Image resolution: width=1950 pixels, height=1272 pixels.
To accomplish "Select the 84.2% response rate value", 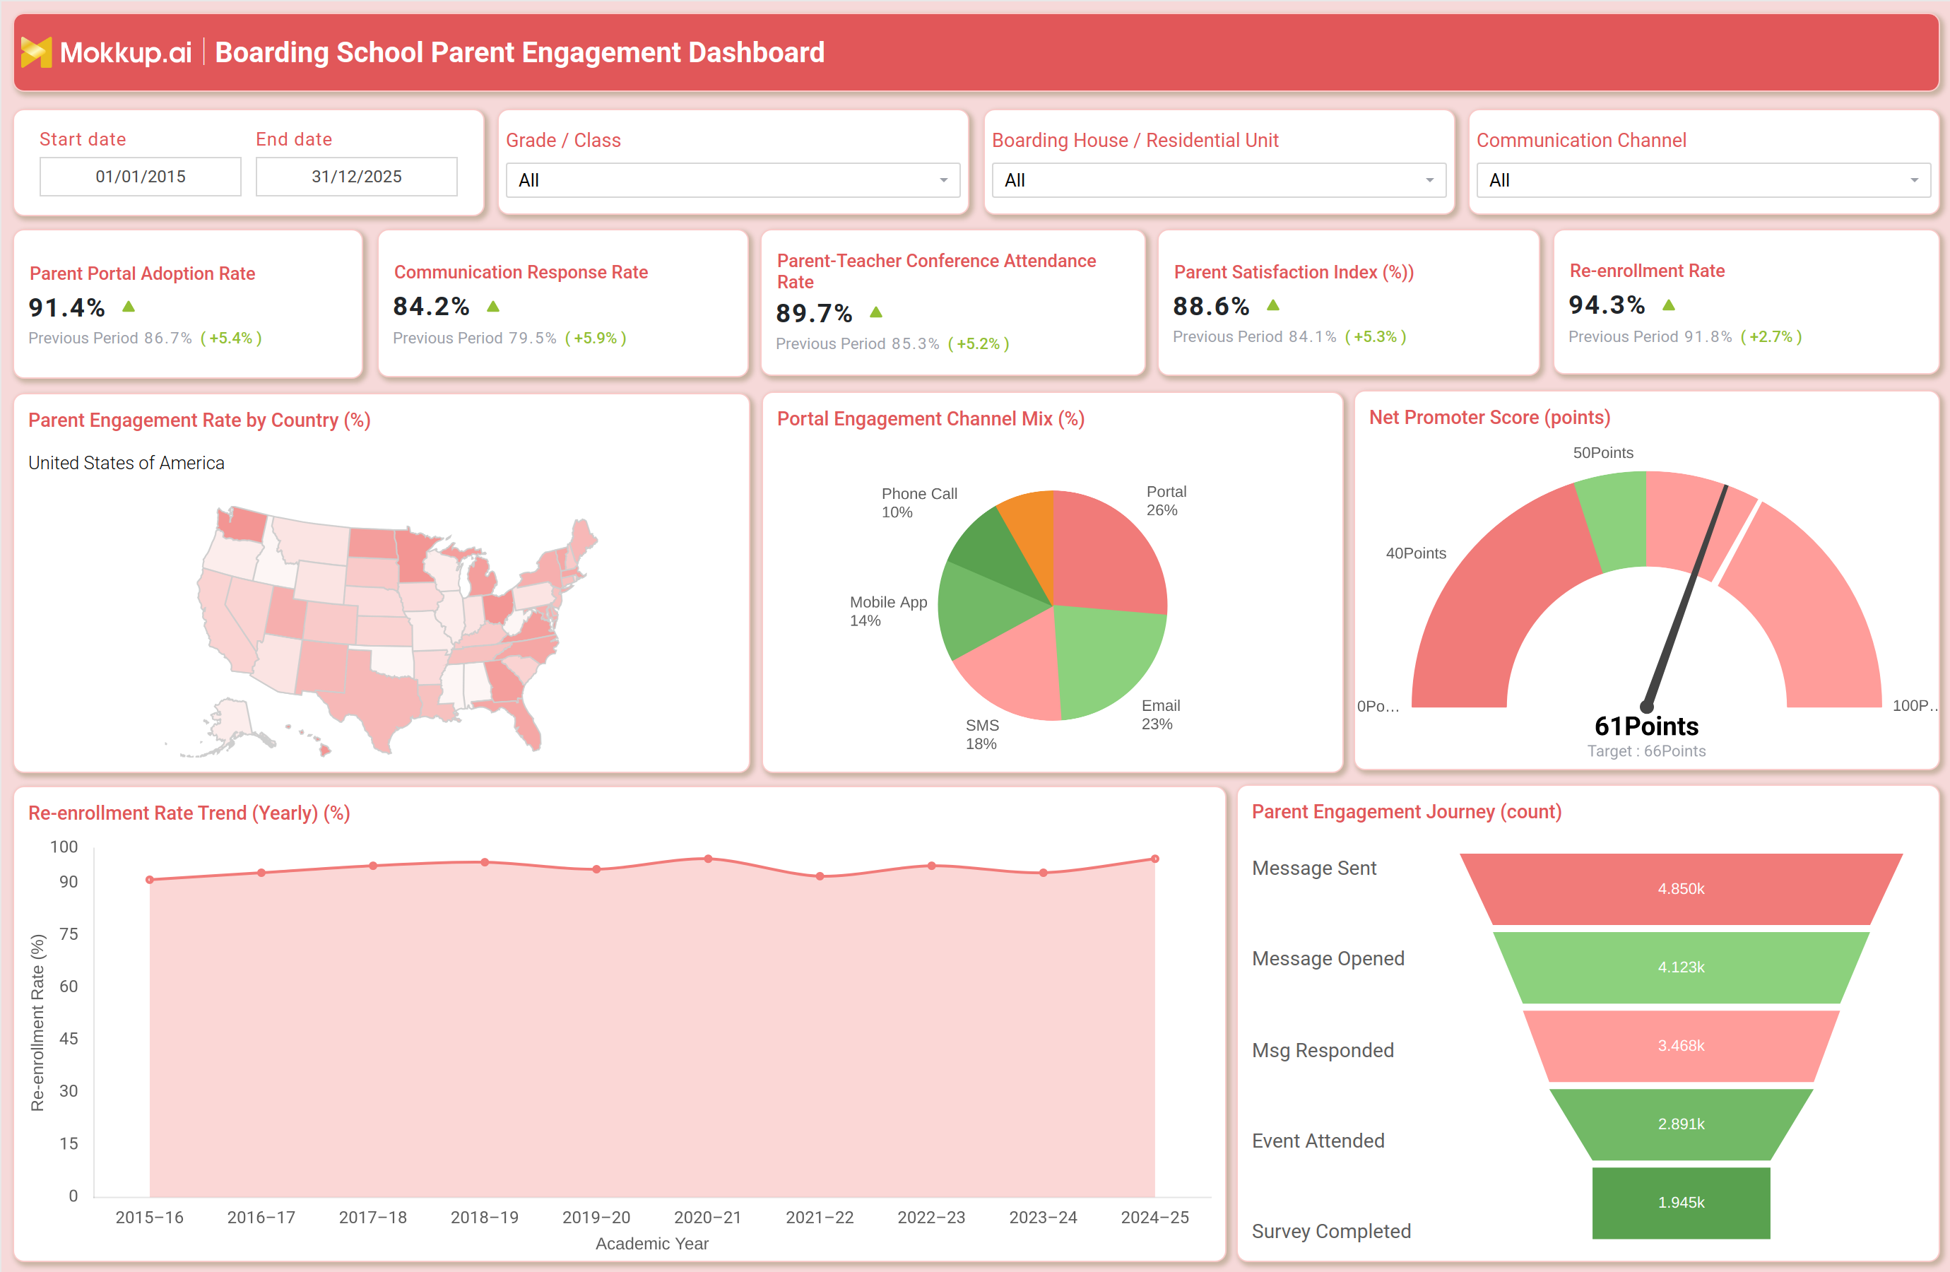I will [431, 306].
